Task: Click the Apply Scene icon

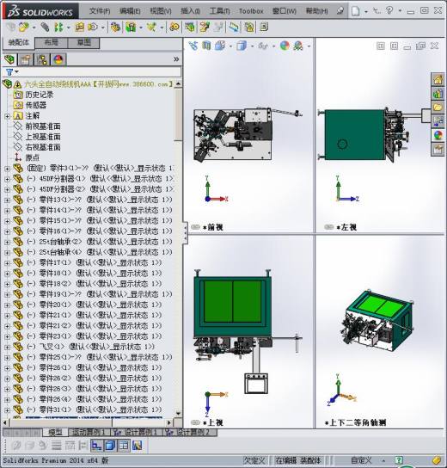Action: [298, 46]
